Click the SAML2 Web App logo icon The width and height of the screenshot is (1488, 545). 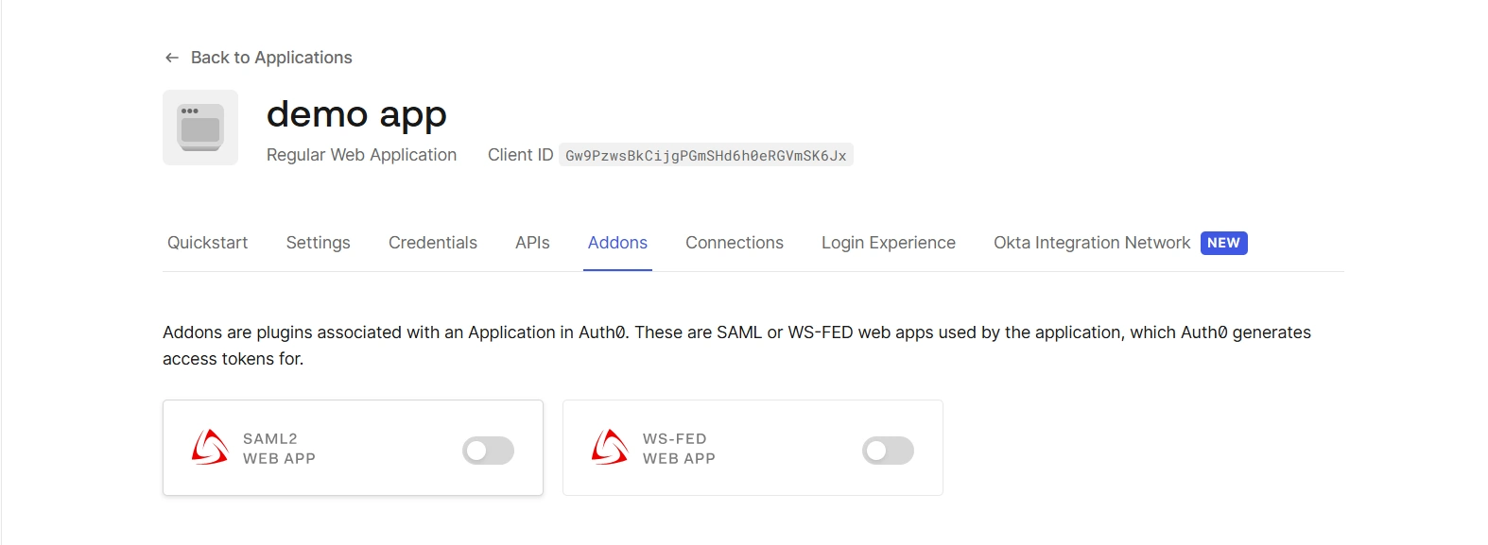click(x=210, y=448)
